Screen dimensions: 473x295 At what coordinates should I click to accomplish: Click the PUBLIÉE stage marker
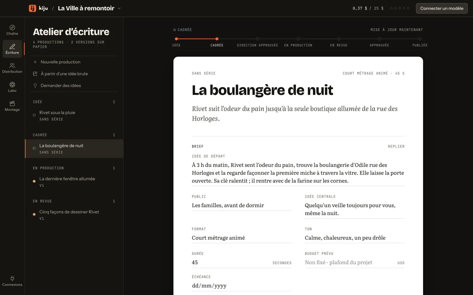(x=420, y=39)
